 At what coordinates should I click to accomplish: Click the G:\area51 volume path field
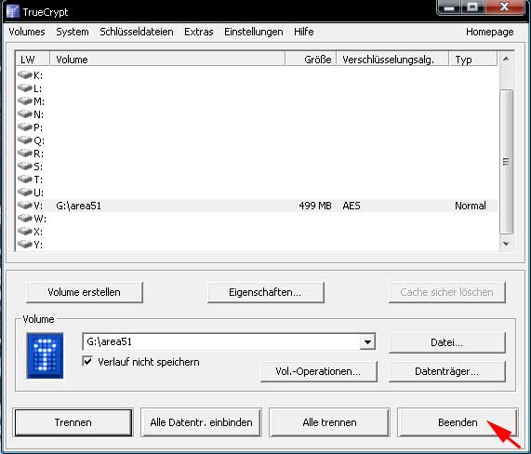(x=221, y=341)
